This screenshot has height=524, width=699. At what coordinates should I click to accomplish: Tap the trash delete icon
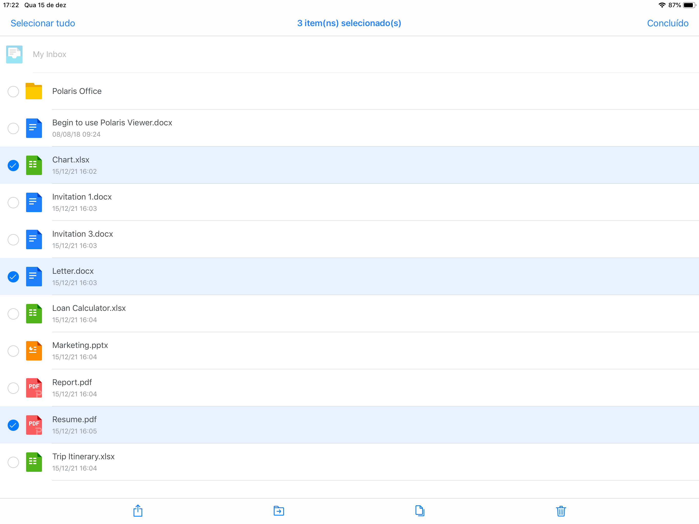coord(561,511)
